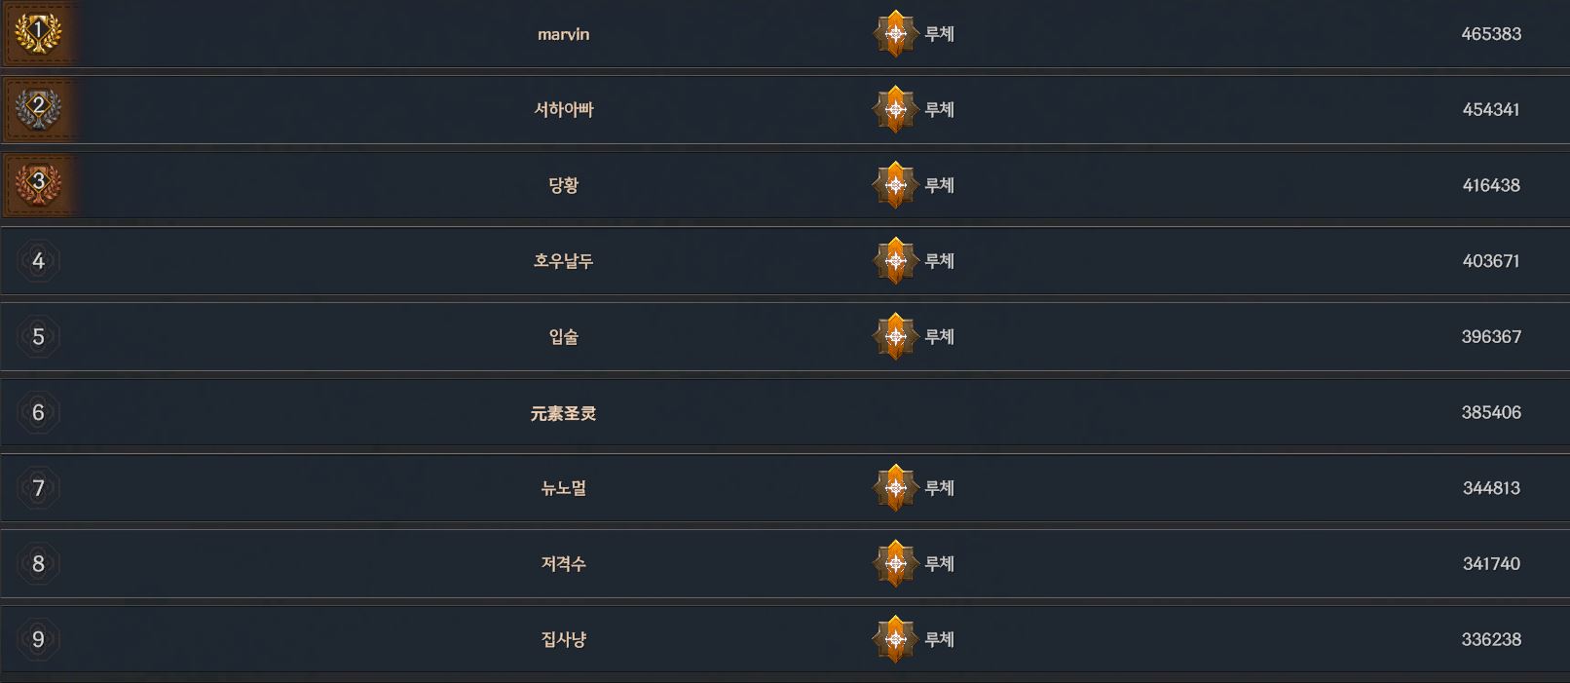Viewport: 1570px width, 683px height.
Task: Open player 서하아빠's name link
Action: (x=563, y=109)
